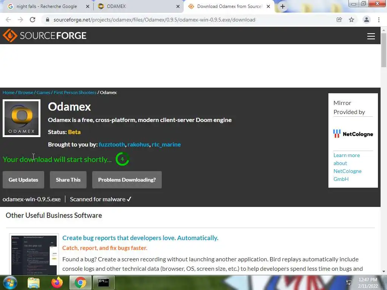
Task: Bookmark page with star icon
Action: tap(351, 20)
